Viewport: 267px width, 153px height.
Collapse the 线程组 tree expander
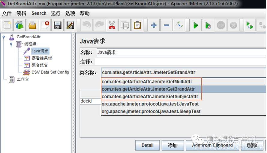tap(11, 44)
